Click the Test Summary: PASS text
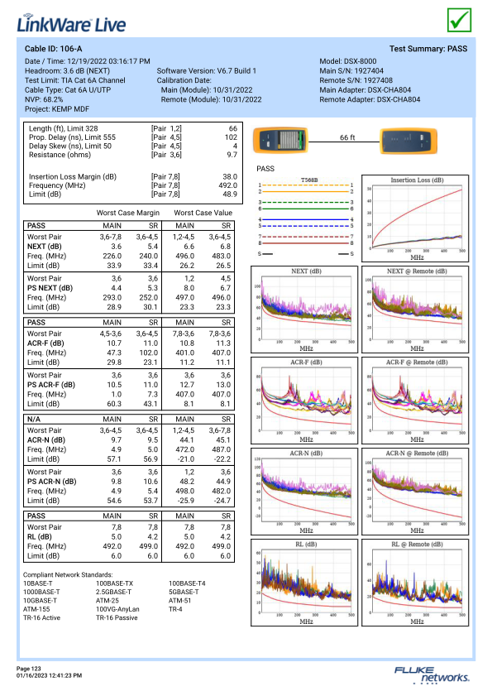Viewport: 492px width, 696px height. 428,49
